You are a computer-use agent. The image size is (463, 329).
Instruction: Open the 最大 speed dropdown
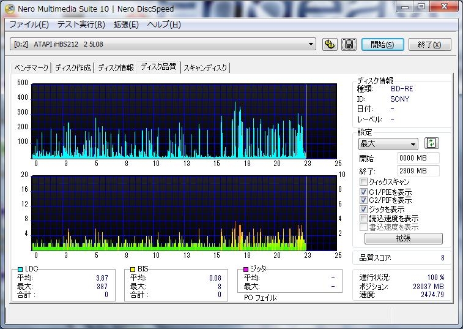coord(388,144)
